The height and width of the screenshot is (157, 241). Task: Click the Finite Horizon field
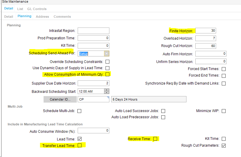pyautogui.click(x=206, y=31)
